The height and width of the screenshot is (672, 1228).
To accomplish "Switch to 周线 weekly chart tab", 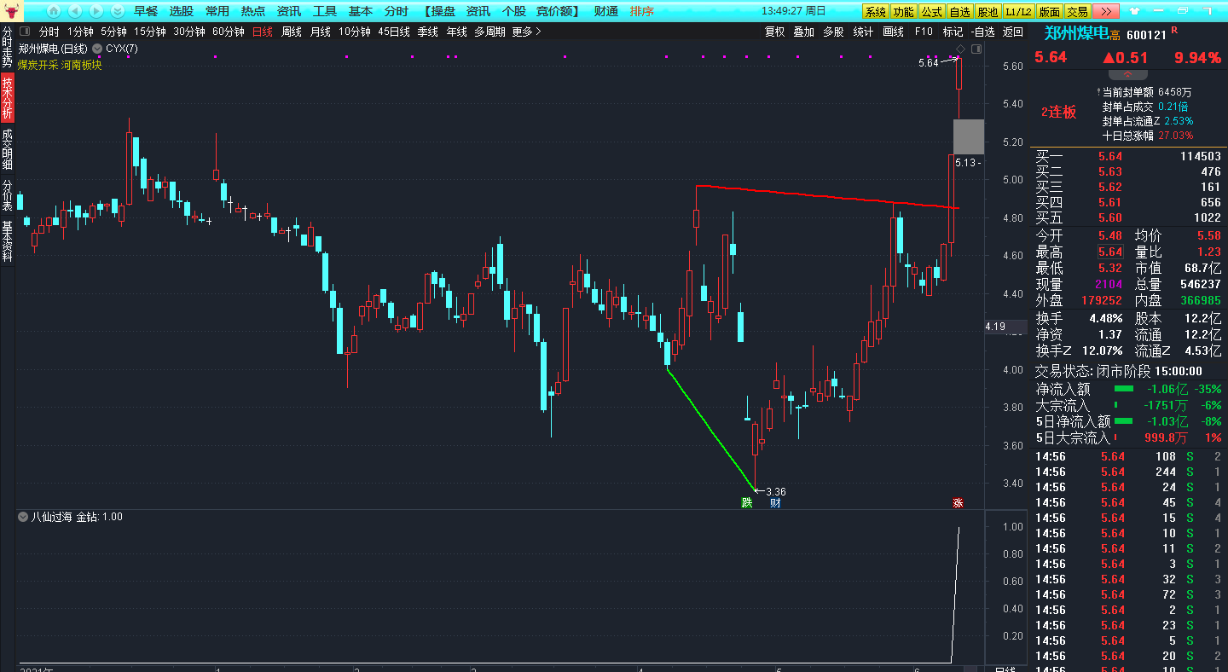I will click(x=292, y=32).
